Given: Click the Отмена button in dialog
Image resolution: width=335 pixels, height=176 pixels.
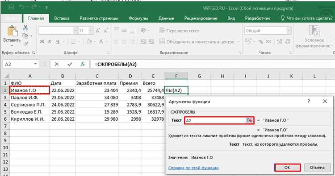Looking at the screenshot, I should tap(317, 168).
